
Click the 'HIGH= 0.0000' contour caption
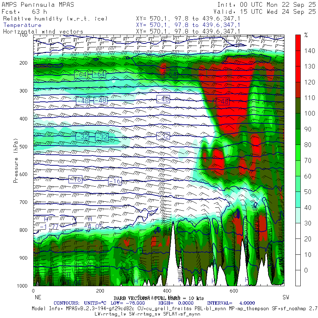point(176,303)
